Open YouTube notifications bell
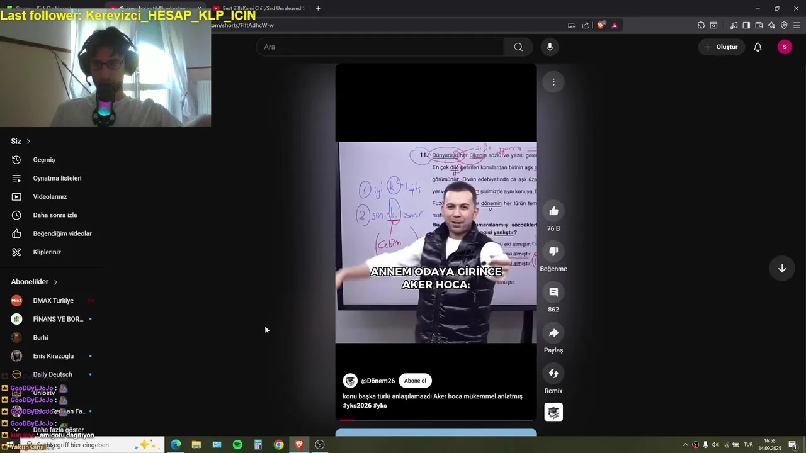The image size is (806, 453). (x=758, y=47)
